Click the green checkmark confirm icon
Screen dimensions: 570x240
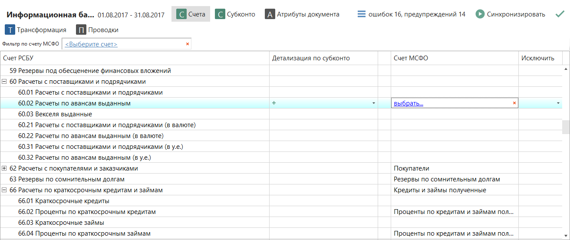(x=560, y=14)
